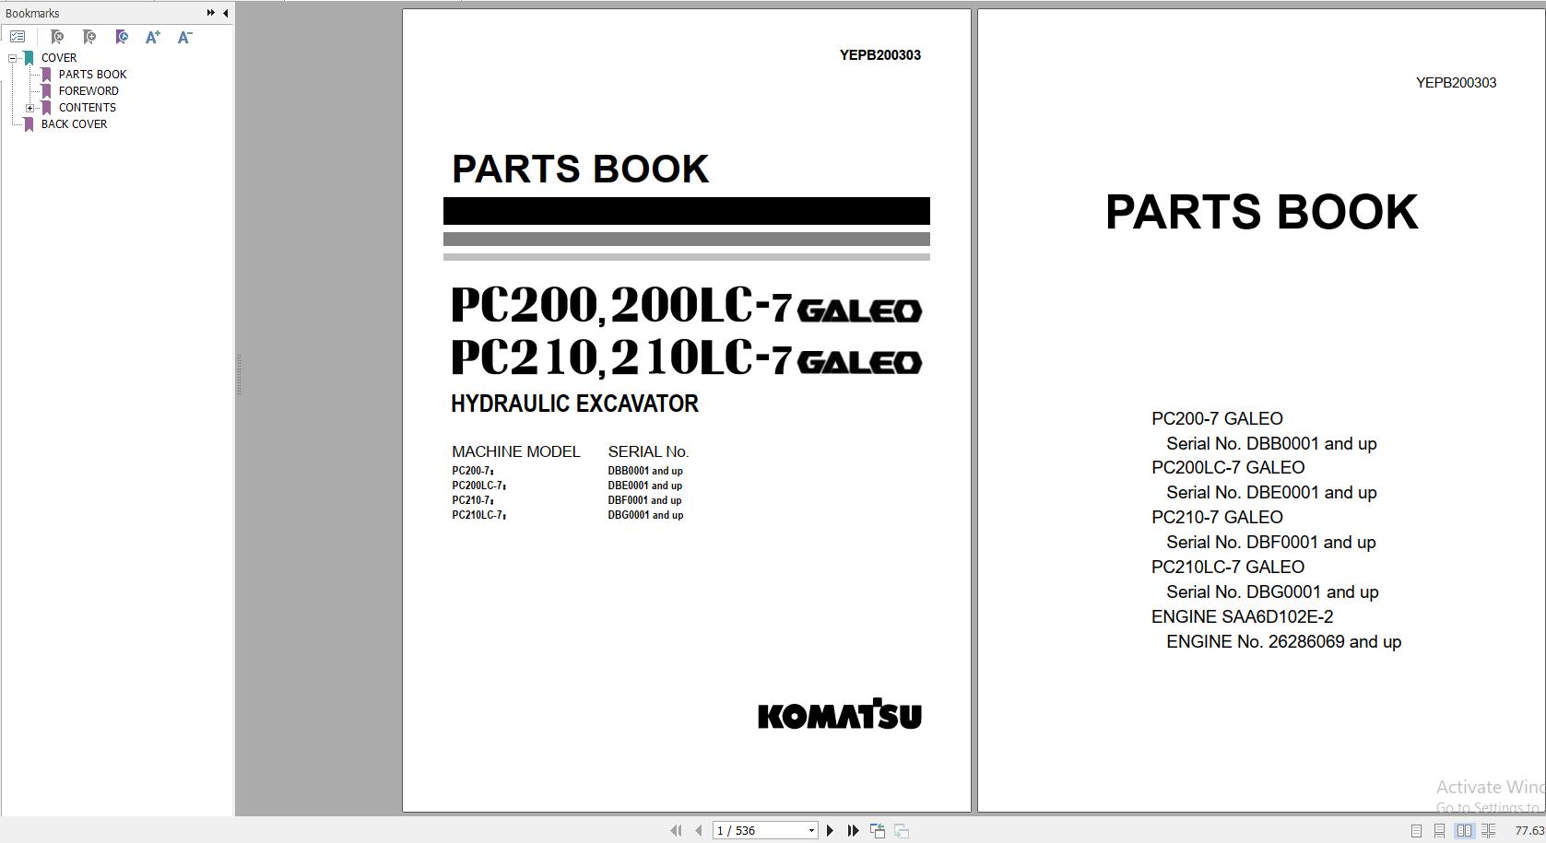Click the previous view icon

tap(878, 830)
